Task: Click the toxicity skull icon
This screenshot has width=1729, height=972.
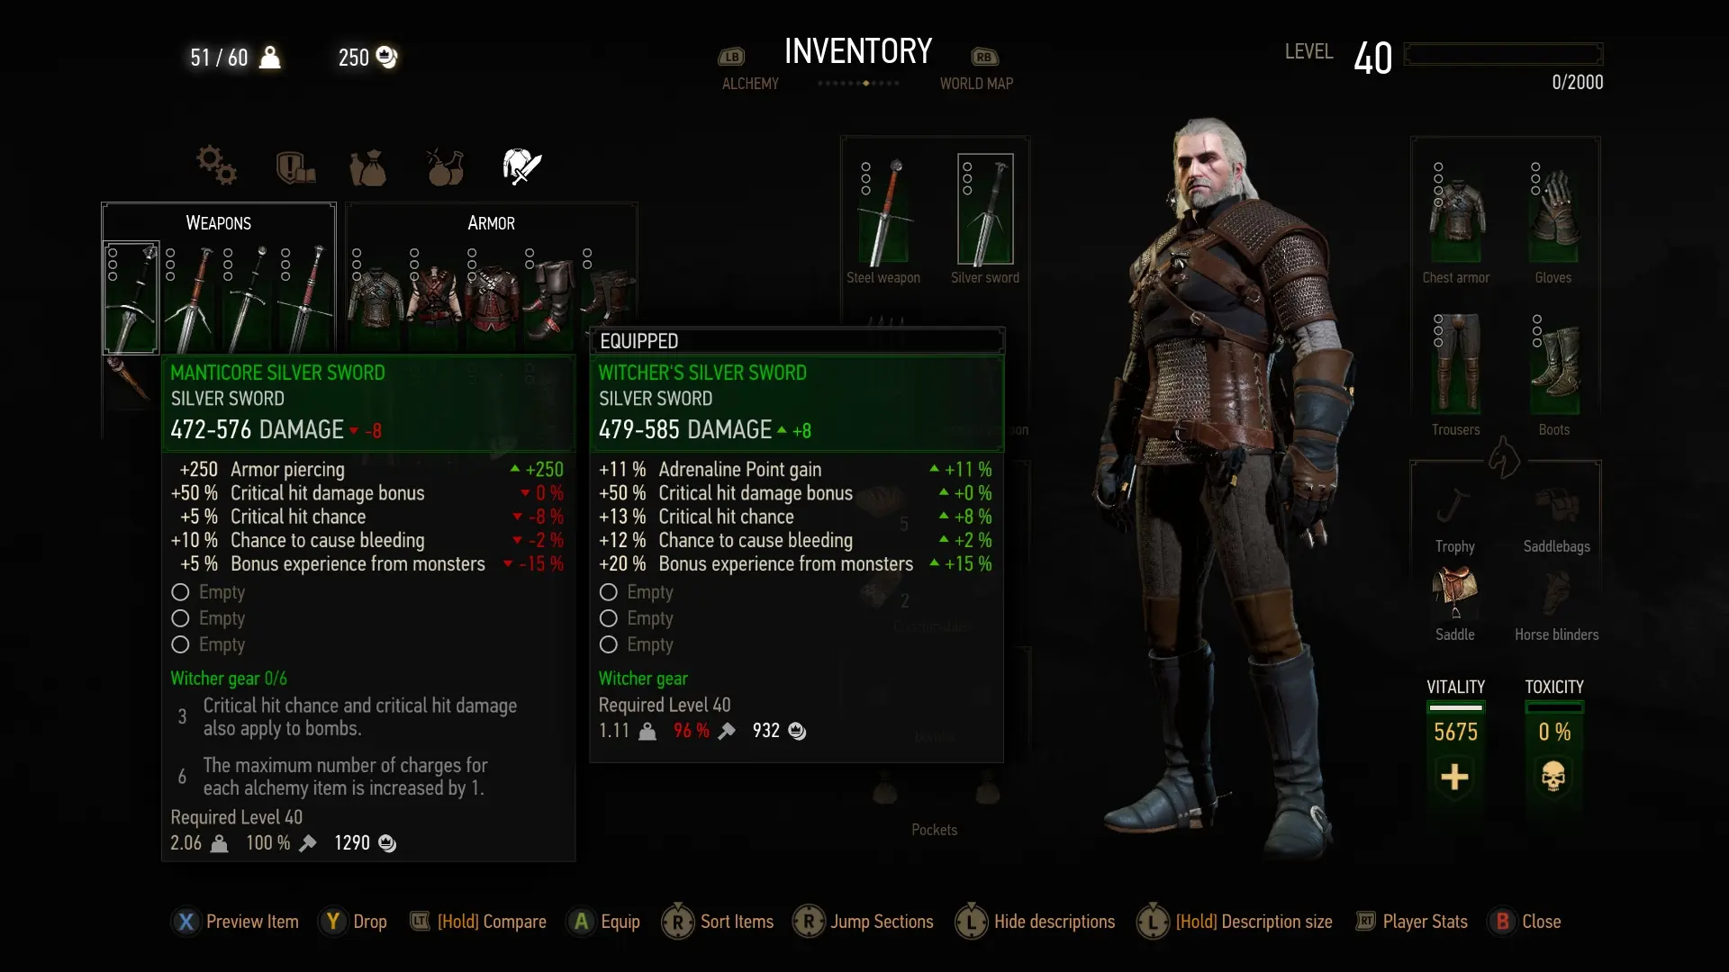Action: pyautogui.click(x=1553, y=777)
